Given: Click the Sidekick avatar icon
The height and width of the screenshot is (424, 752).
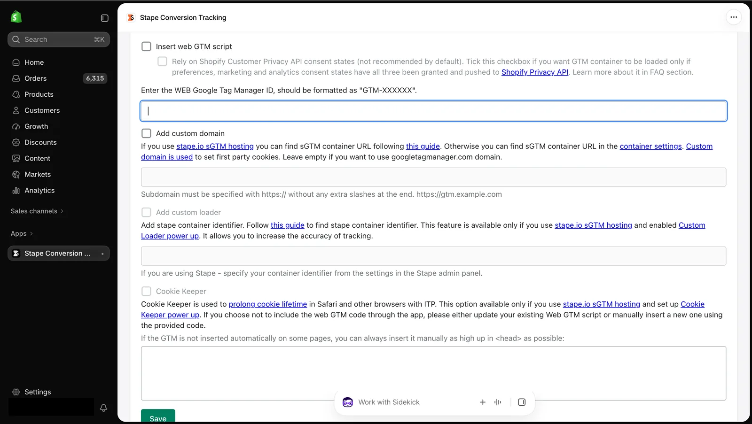Looking at the screenshot, I should pos(348,402).
